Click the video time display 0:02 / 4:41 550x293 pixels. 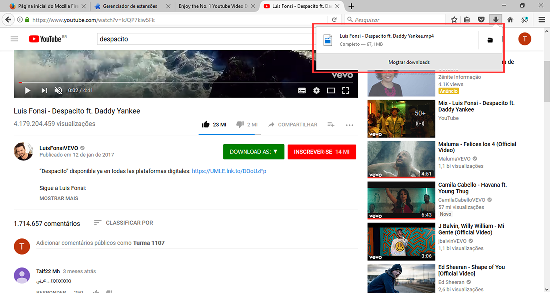tap(80, 90)
